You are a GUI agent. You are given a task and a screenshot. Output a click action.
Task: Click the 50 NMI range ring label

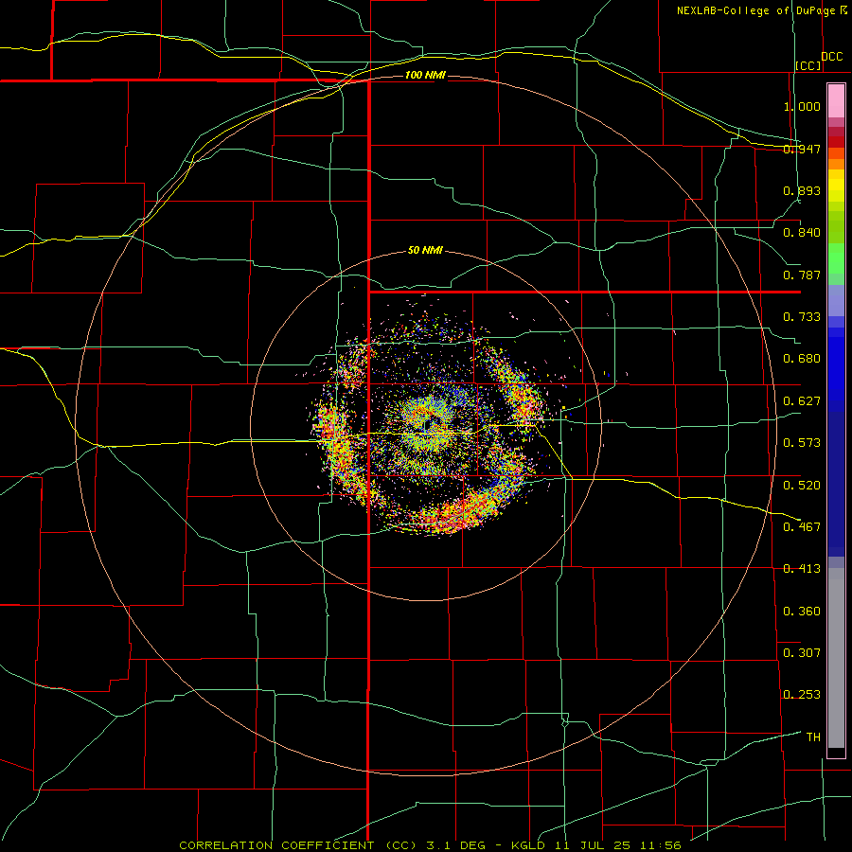(425, 251)
